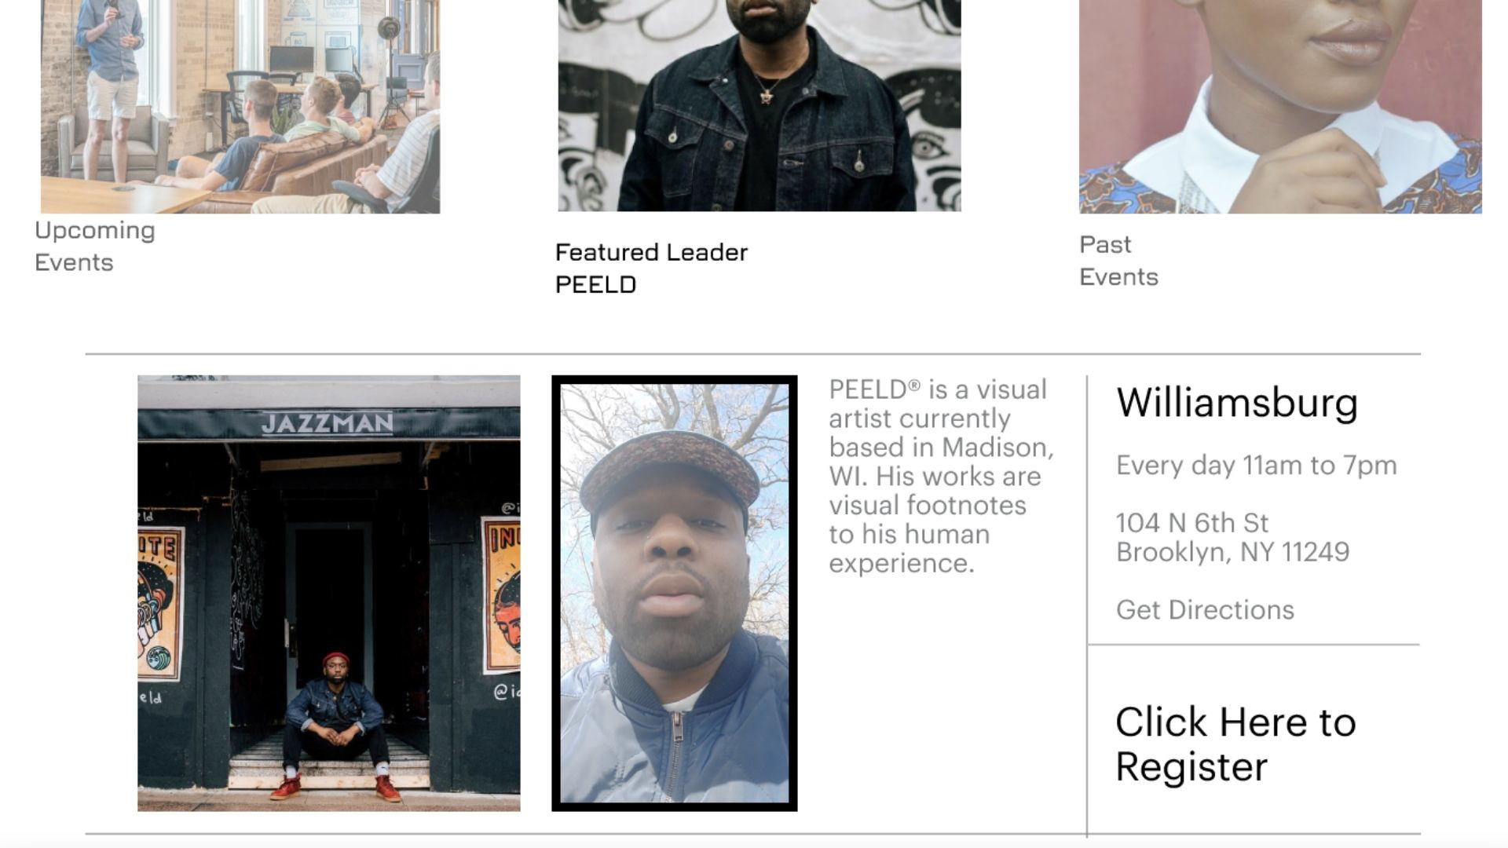Click the Williamsburg location heading

tap(1237, 403)
